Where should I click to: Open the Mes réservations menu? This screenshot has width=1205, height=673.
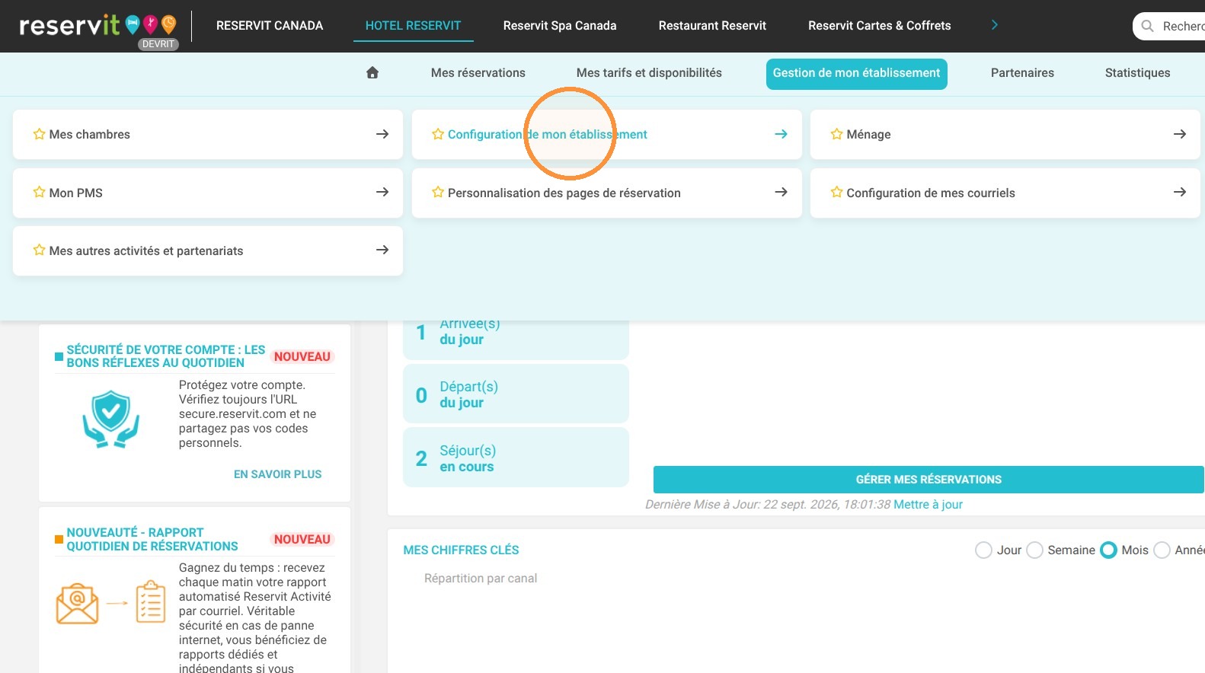click(x=478, y=73)
